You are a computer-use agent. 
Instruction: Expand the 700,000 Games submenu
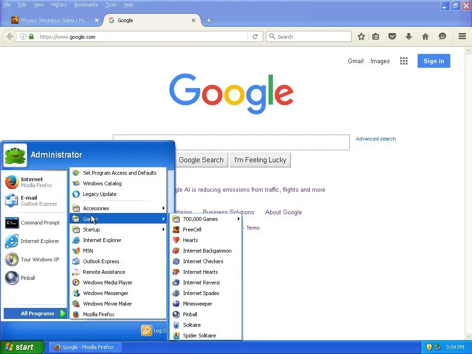(206, 219)
